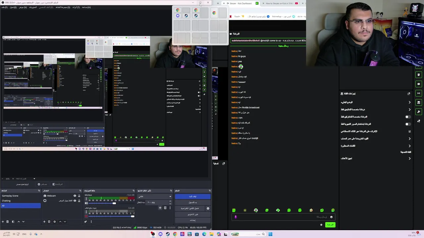Toggle Webcam source lock

(79, 196)
